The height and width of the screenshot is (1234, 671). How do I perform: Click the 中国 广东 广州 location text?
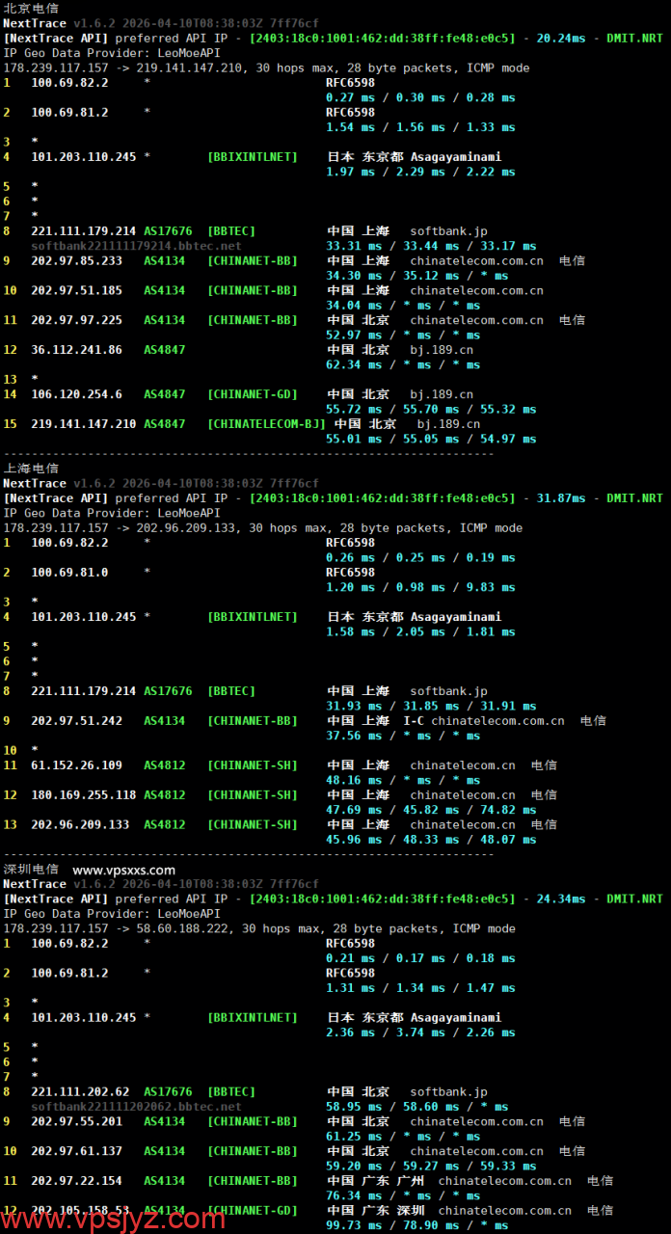tap(375, 1181)
